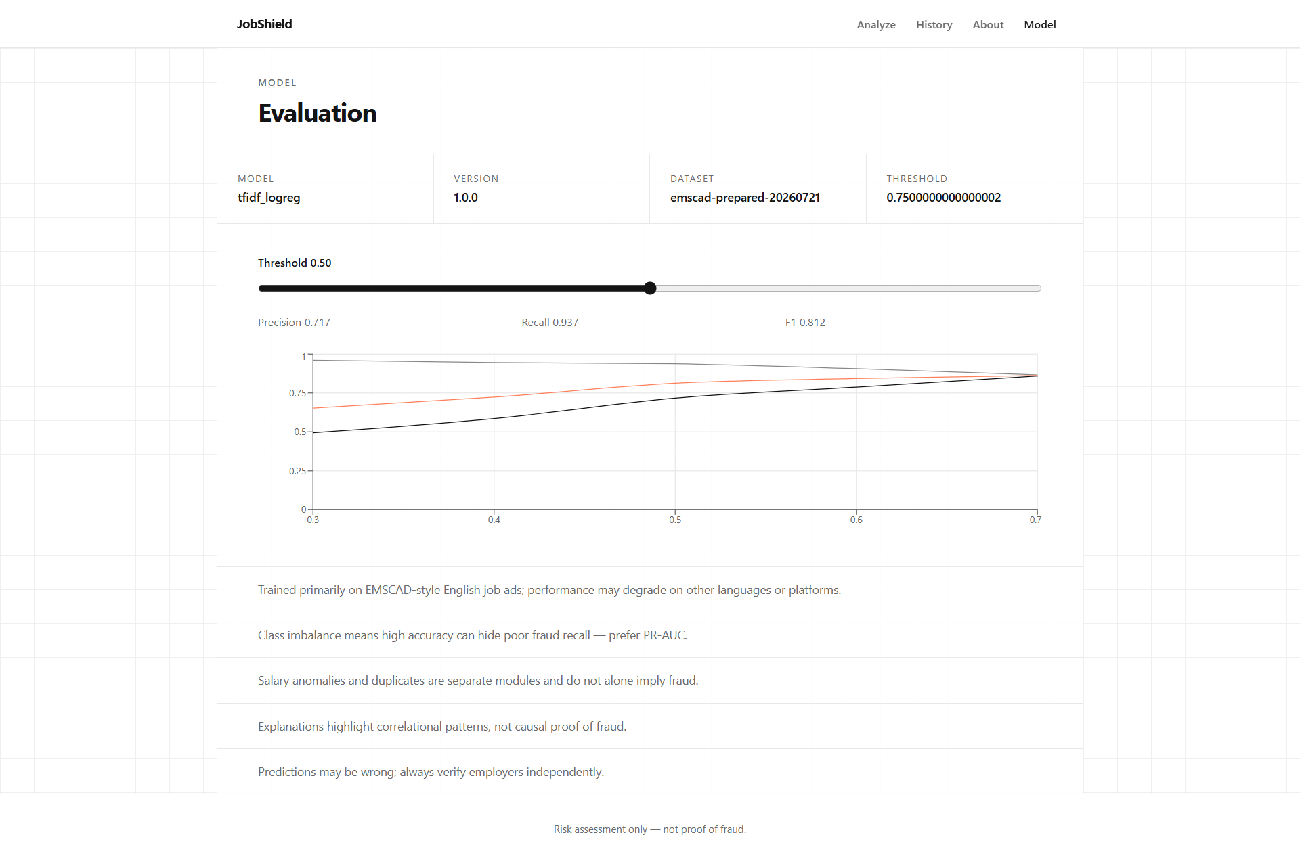
Task: Click the tfidf_logreg model value
Action: 269,198
